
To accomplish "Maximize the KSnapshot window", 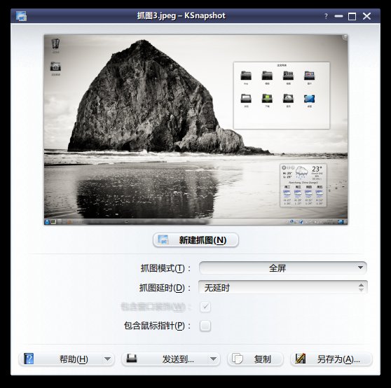I will [352, 16].
